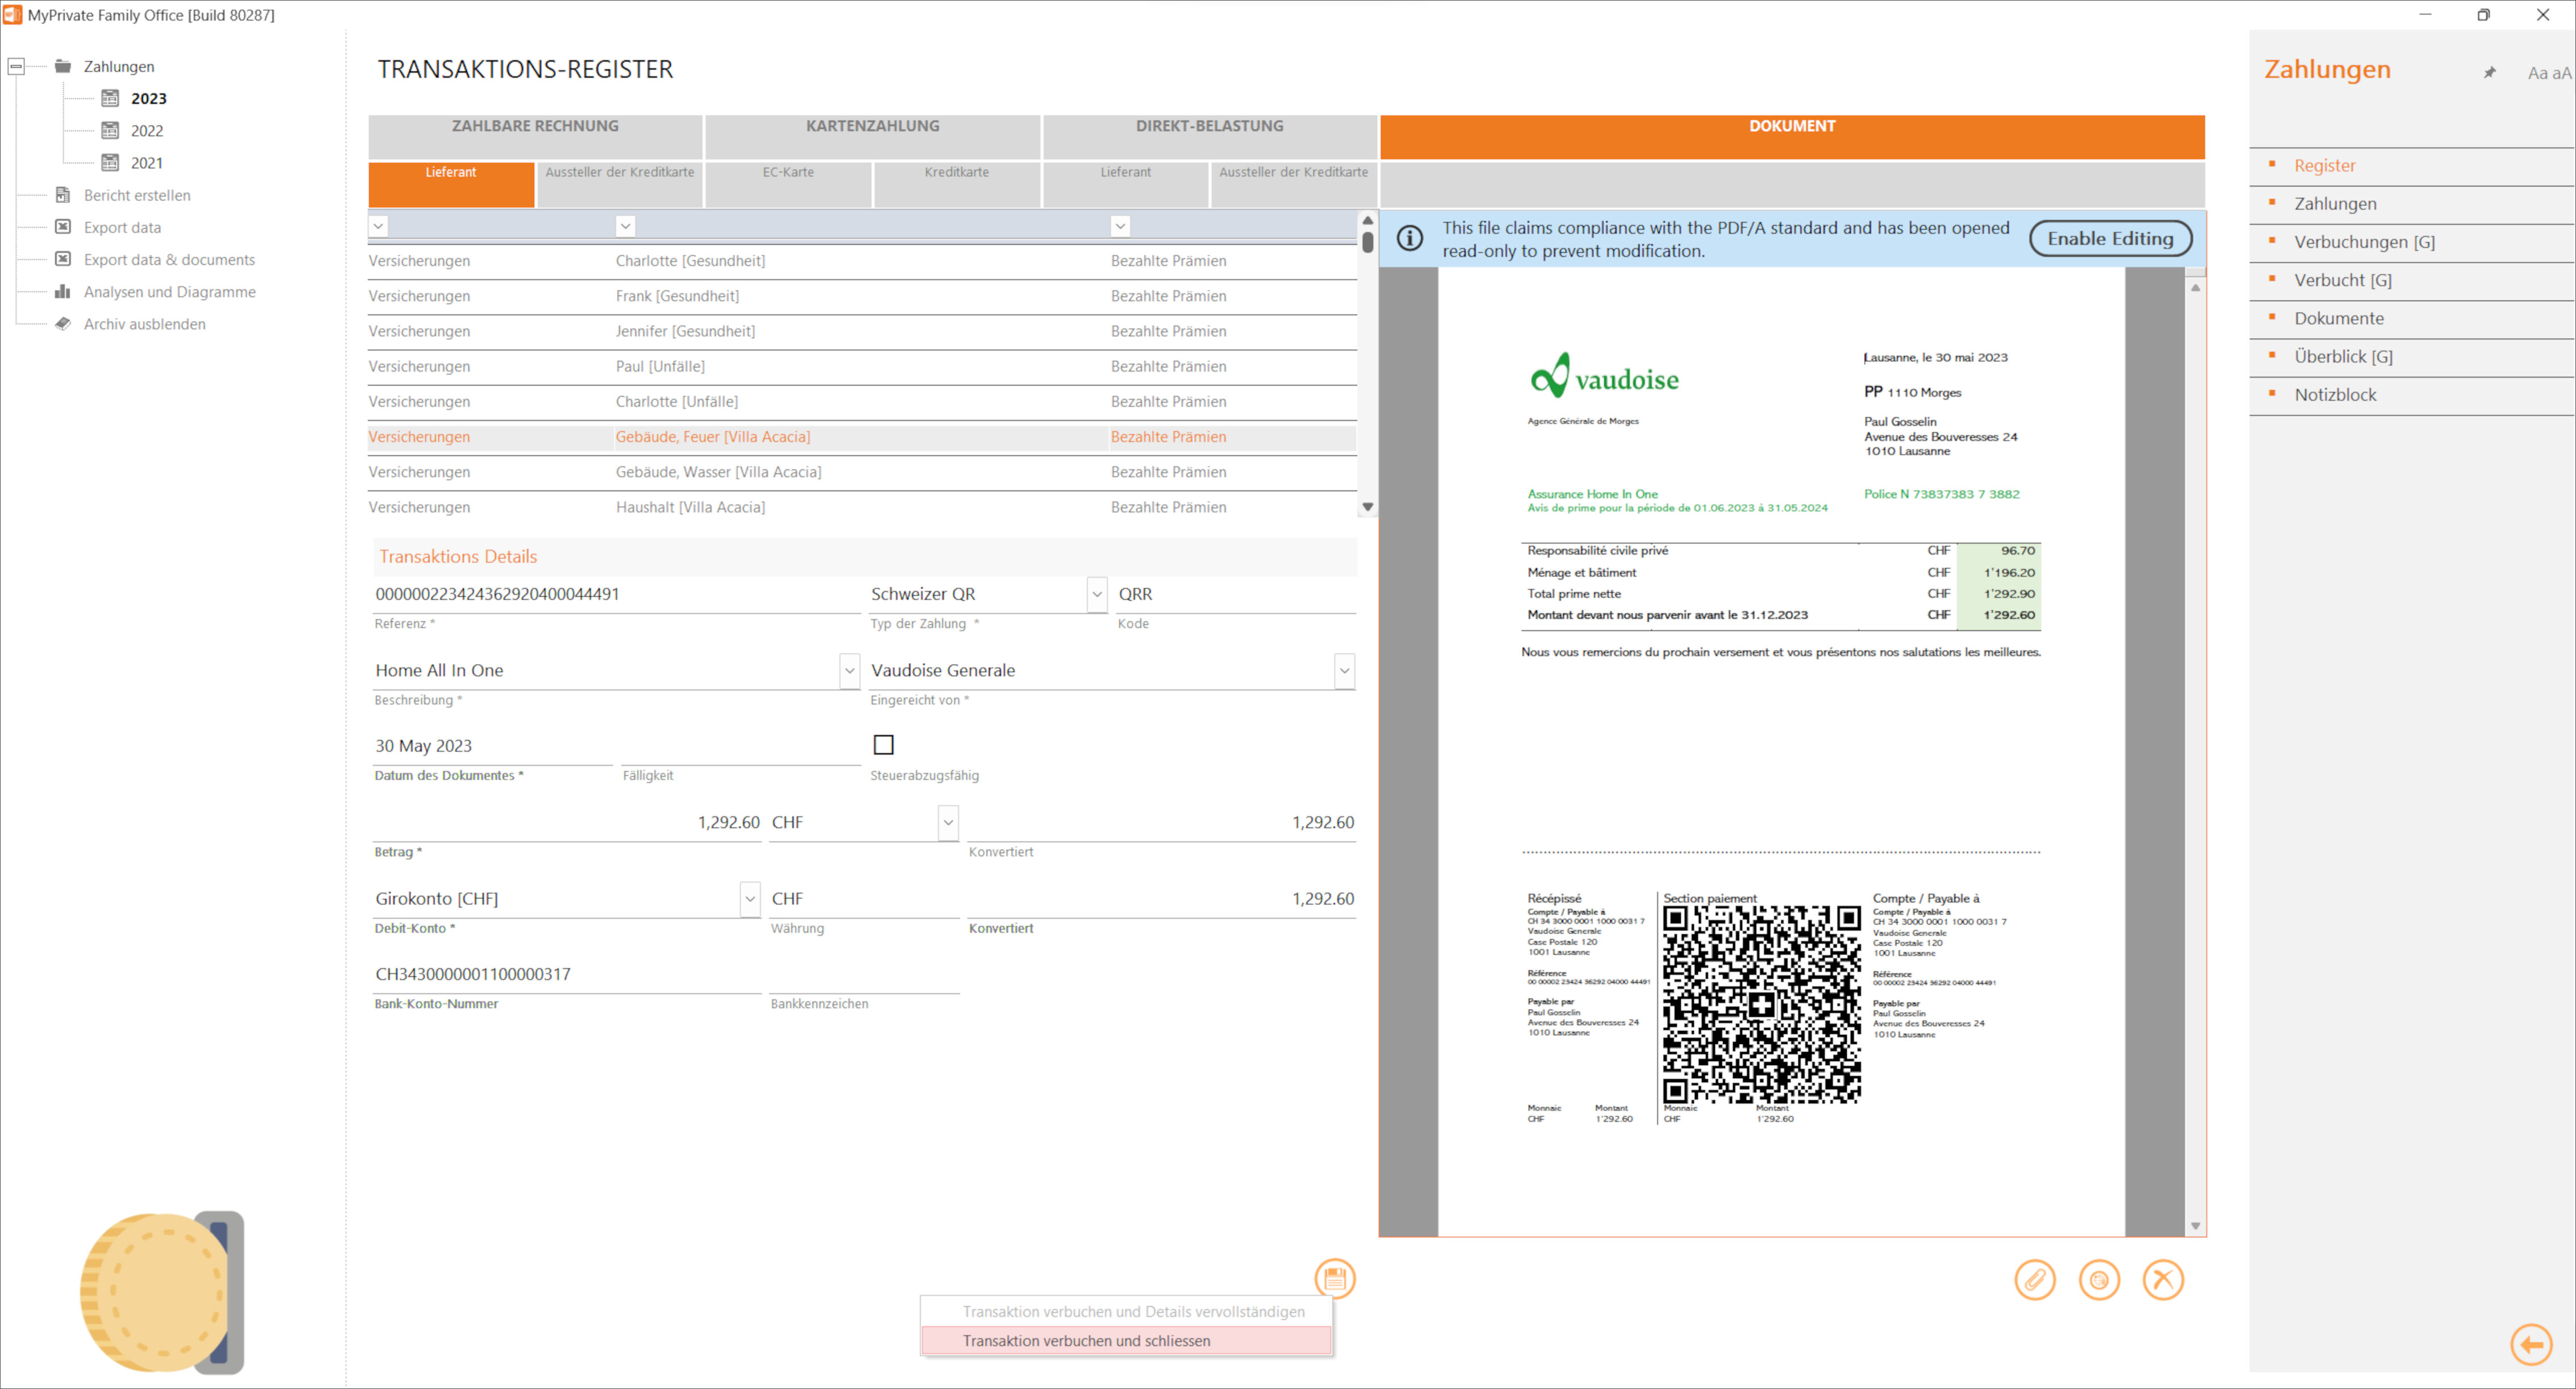Click the transaction list scrollbar down arrow
Viewport: 2576px width, 1389px height.
click(x=1367, y=507)
